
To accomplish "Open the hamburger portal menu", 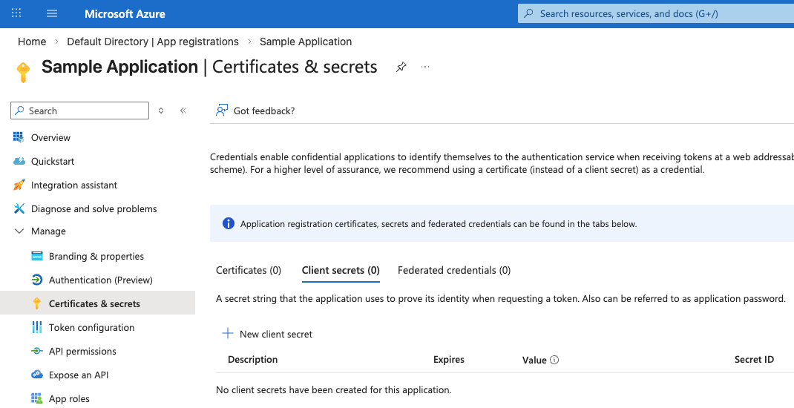I will click(x=52, y=13).
